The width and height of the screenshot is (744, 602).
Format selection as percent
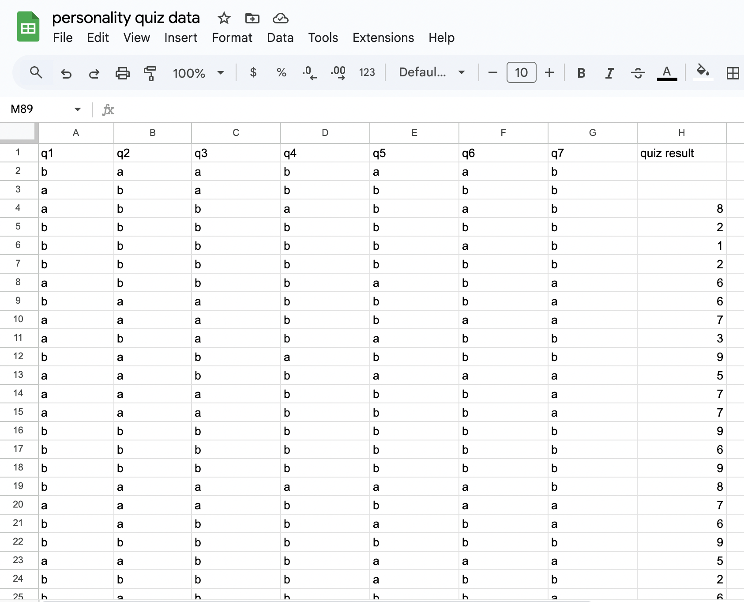click(x=281, y=73)
